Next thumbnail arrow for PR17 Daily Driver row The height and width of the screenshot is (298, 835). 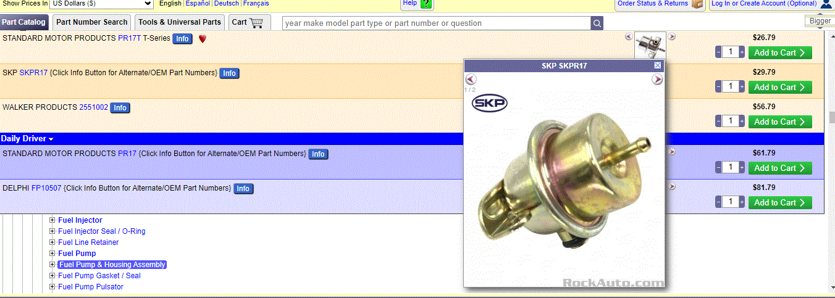(x=672, y=152)
